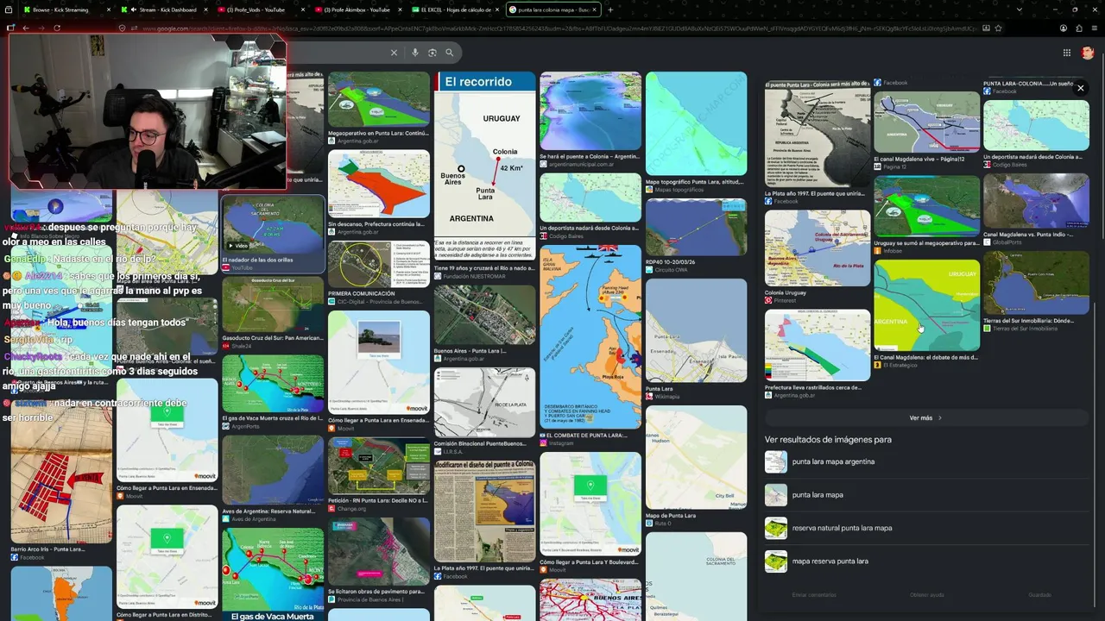Open 'El combate de Punta Lara' Instagram image
The height and width of the screenshot is (621, 1105).
590,336
